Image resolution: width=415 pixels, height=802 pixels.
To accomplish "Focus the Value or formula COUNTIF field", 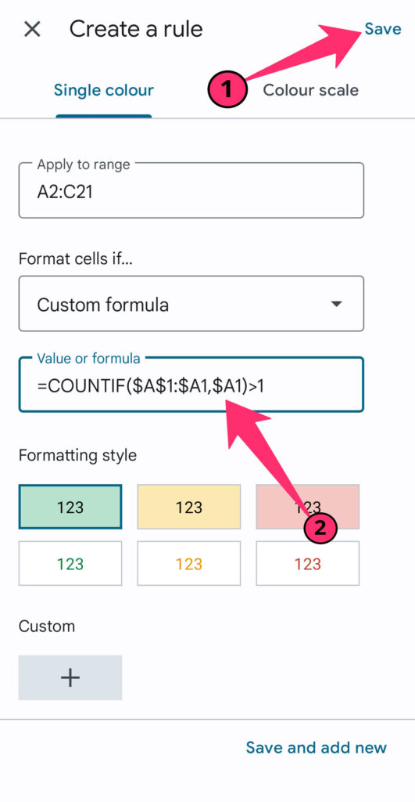I will point(191,385).
